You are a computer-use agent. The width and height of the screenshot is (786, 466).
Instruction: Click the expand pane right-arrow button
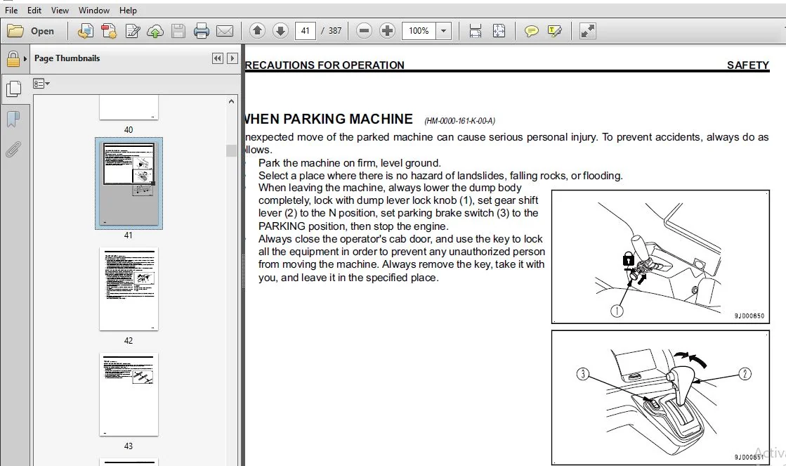pos(232,58)
